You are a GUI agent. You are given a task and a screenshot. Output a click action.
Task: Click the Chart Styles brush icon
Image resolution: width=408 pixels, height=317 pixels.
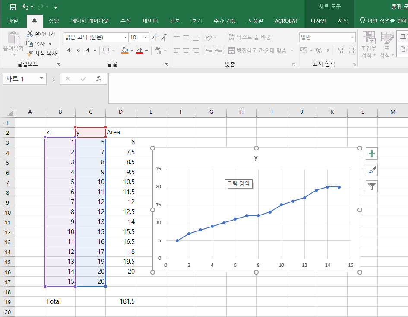[x=371, y=169]
